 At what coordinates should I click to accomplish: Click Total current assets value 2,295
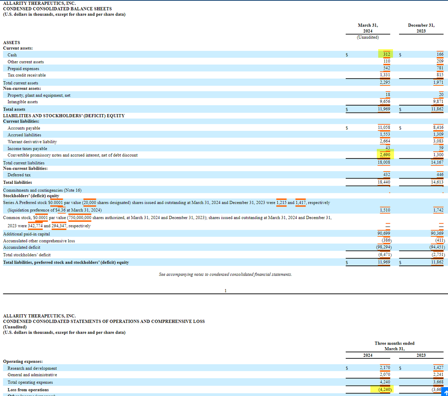[385, 82]
